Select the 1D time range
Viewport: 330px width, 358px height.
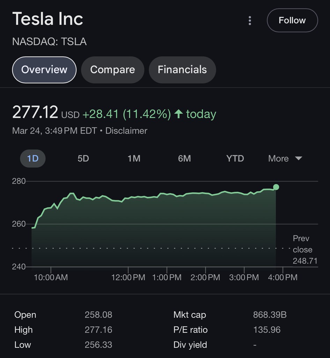click(32, 159)
